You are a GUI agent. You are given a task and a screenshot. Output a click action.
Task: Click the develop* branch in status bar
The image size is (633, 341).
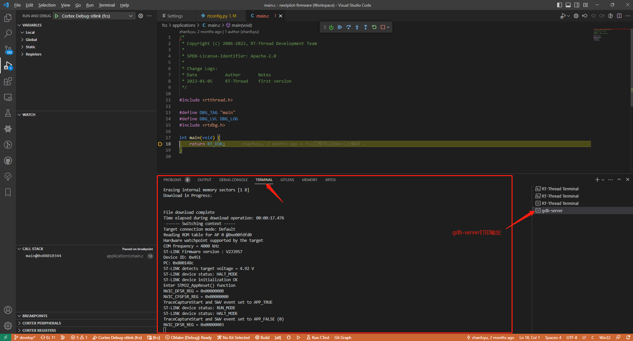coord(25,337)
